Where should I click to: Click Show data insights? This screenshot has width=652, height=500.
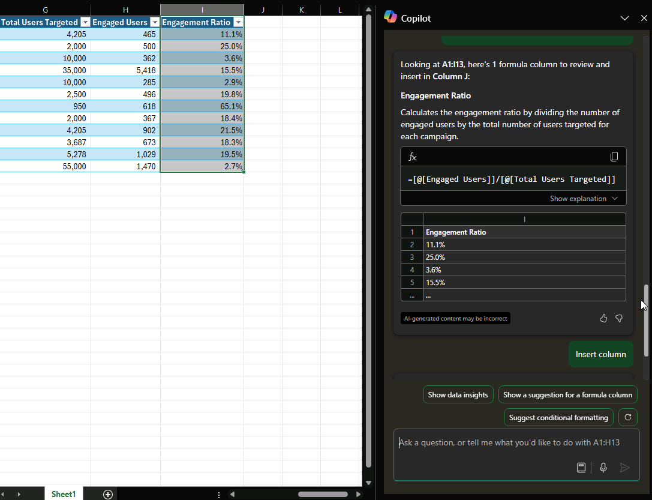tap(458, 394)
